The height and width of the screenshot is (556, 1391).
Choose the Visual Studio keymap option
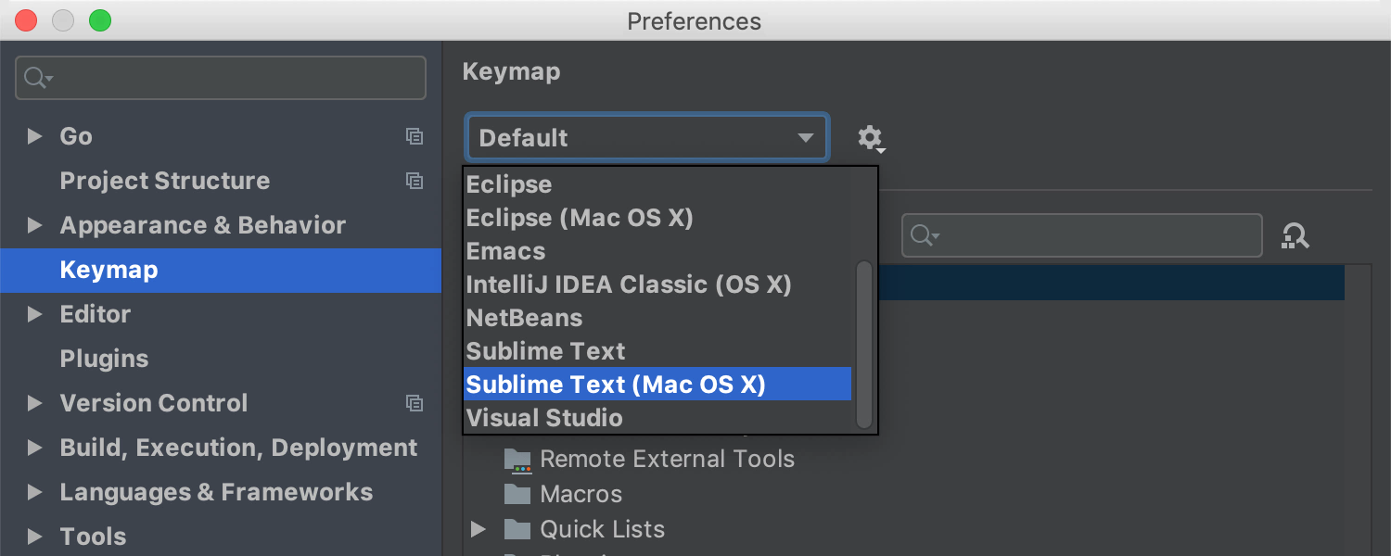pyautogui.click(x=544, y=418)
